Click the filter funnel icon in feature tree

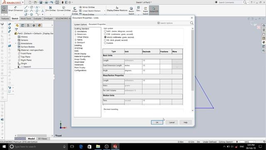(16, 30)
